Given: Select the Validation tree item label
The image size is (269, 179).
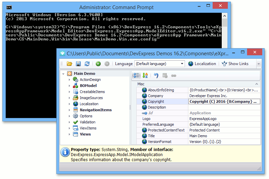Looking at the screenshot, I should click(87, 122).
